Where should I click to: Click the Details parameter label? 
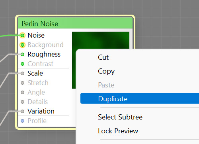pos(38,102)
